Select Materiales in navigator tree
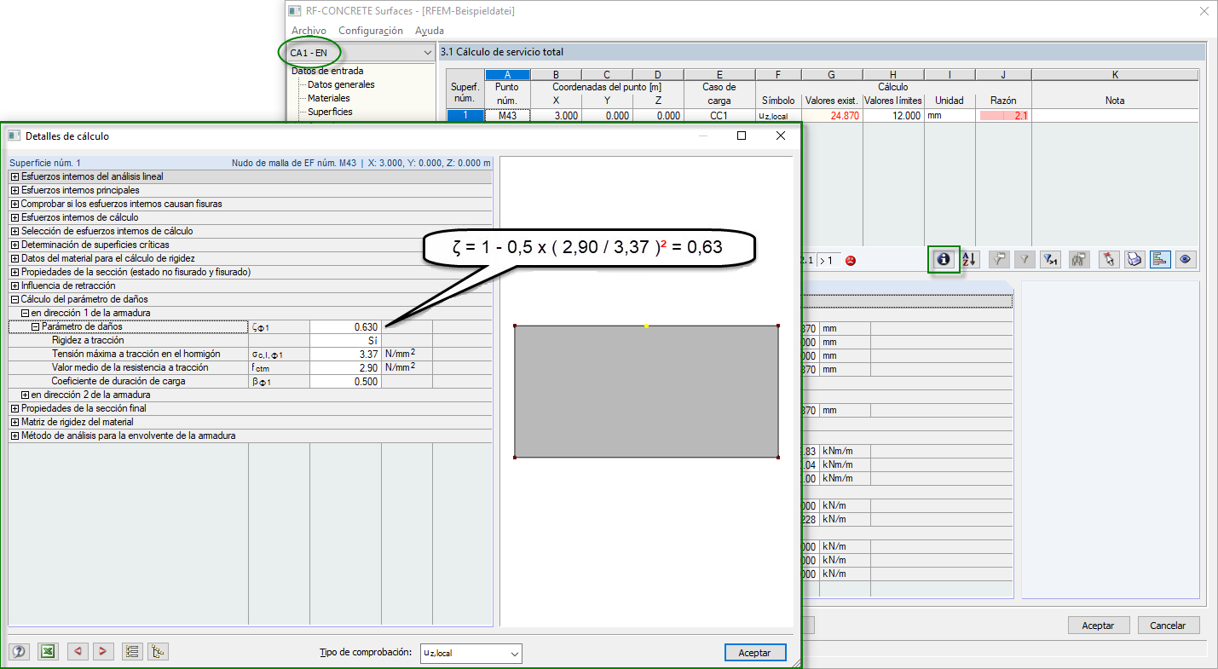 coord(329,98)
